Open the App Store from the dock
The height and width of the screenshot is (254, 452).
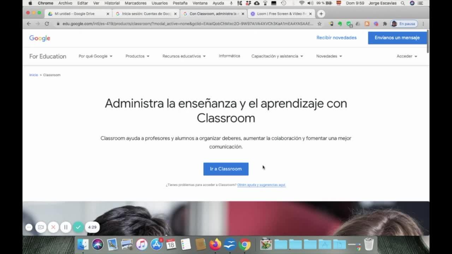click(x=156, y=244)
